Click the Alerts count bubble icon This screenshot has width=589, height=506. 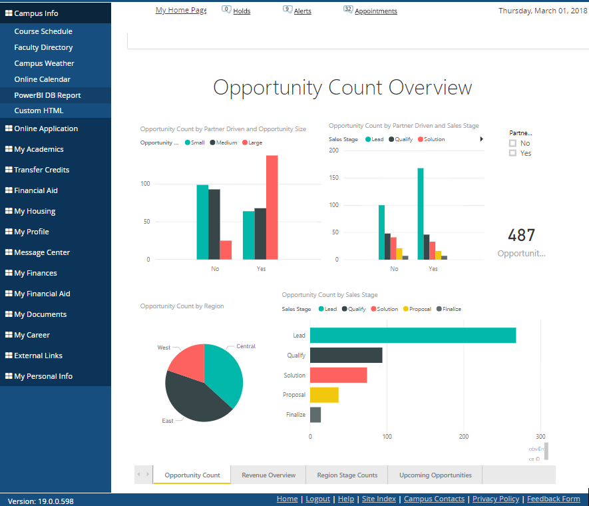coord(287,9)
